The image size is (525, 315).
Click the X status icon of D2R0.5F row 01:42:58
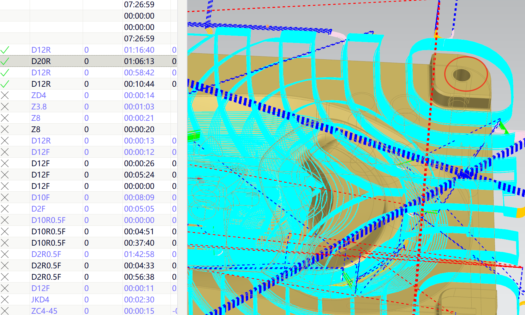[5, 254]
